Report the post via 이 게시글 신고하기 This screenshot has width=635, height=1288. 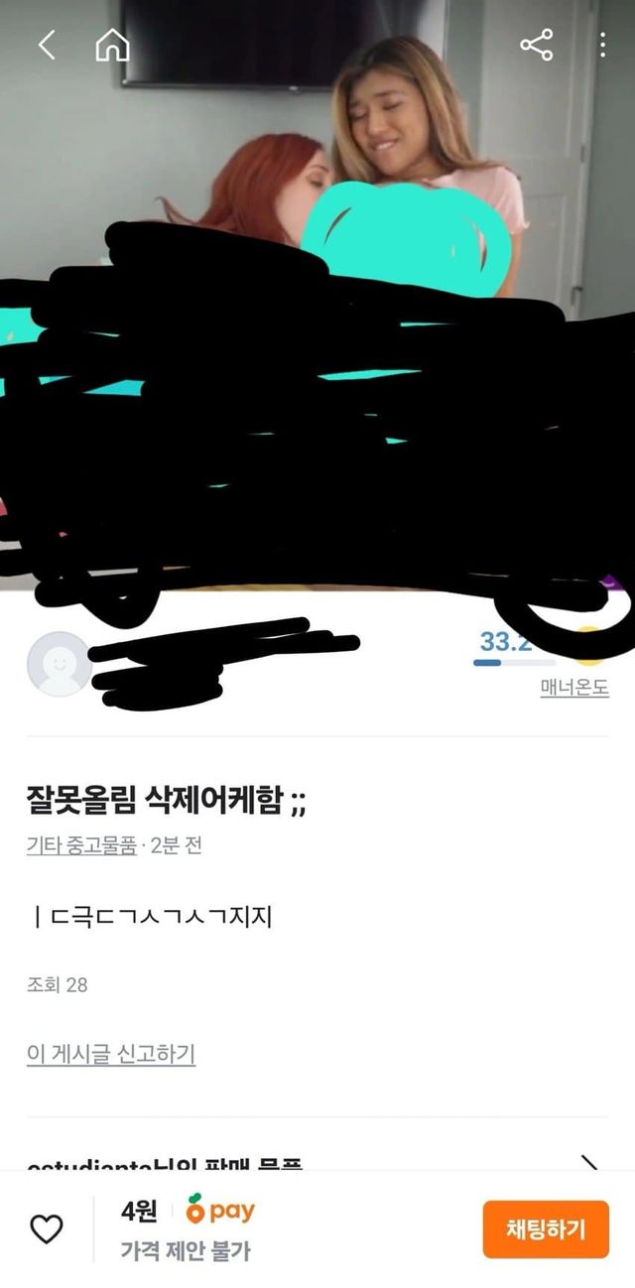pyautogui.click(x=111, y=1053)
